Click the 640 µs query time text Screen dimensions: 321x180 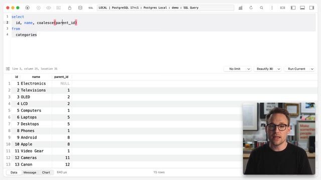62,172
